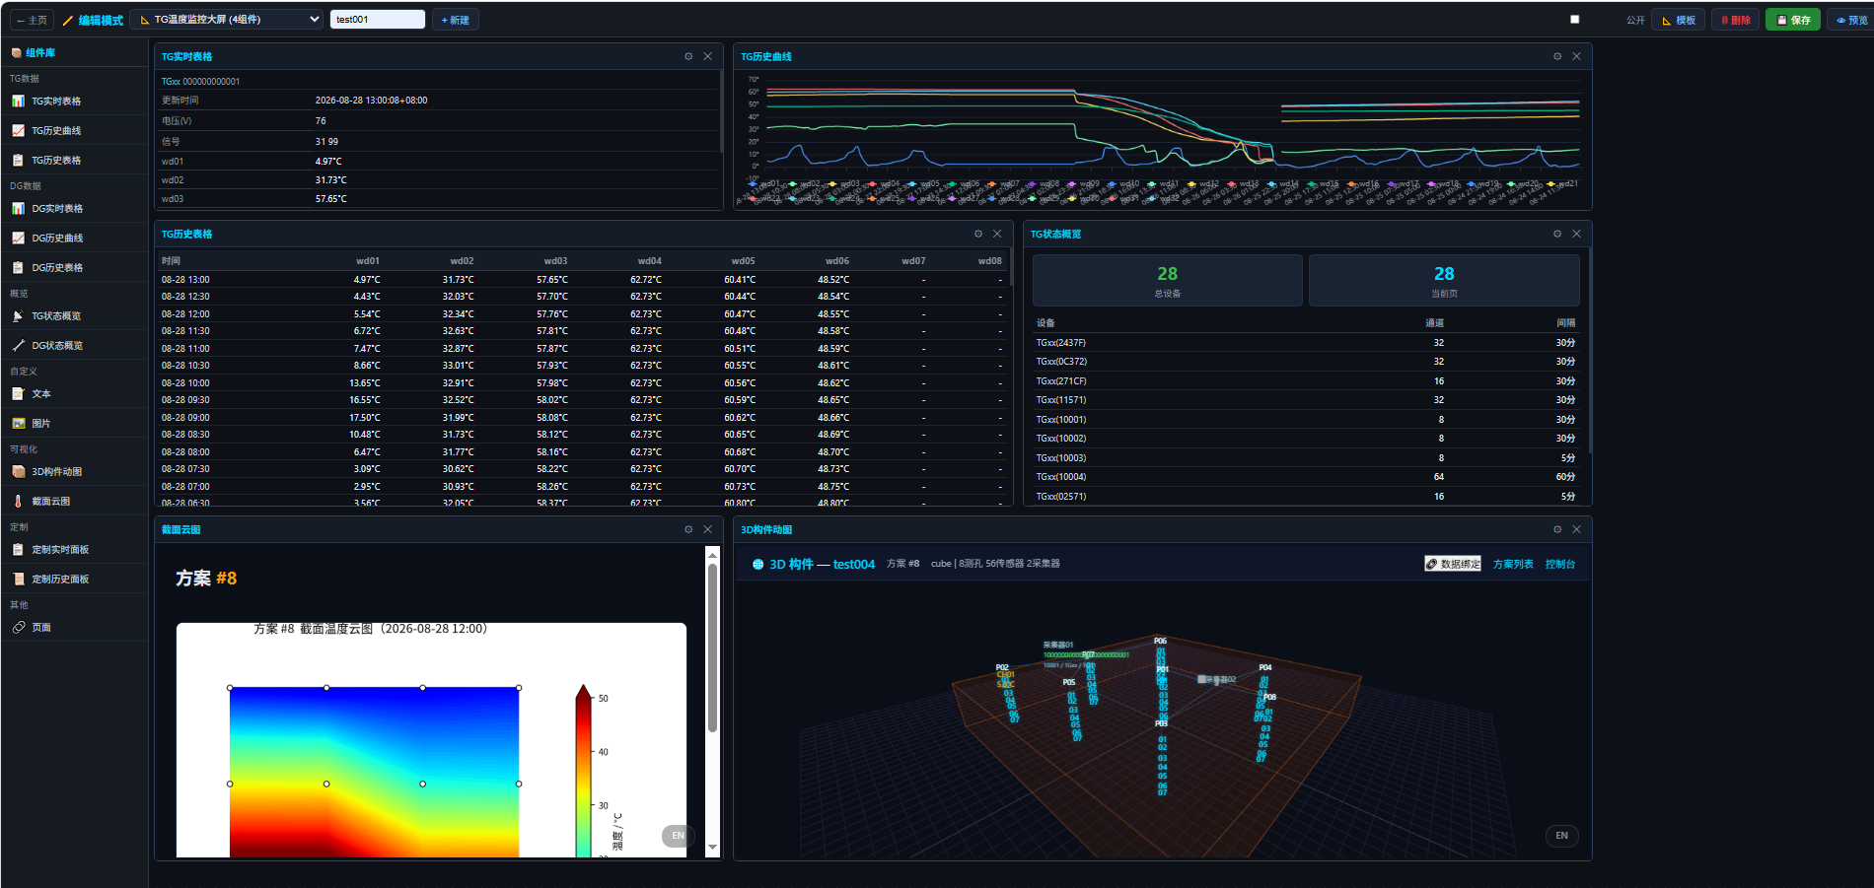This screenshot has width=1874, height=888.
Task: Toggle the 公开 public checkbox
Action: tap(1575, 20)
